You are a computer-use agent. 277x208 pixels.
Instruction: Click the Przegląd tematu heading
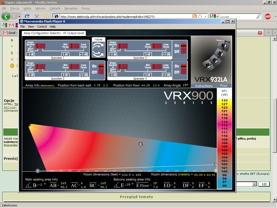coord(136,197)
